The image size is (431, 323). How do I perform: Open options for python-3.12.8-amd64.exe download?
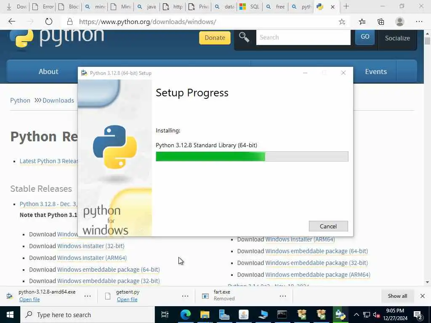(x=88, y=296)
